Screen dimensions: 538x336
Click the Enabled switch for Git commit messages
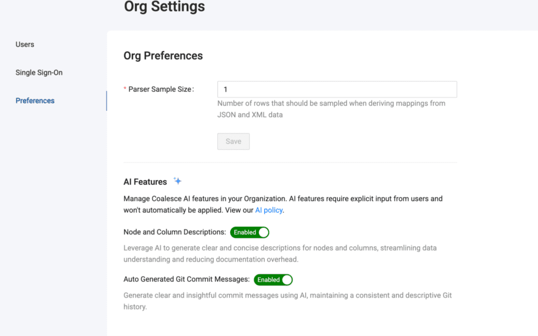click(273, 280)
